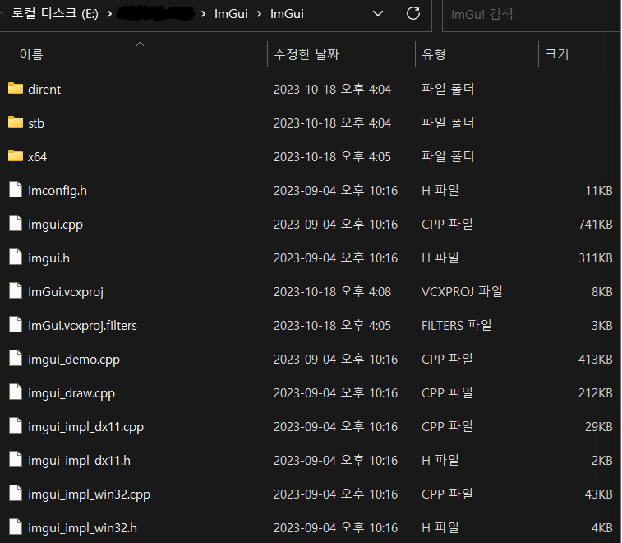Open the x64 folder icon
Screen dimensions: 622x543
(x=16, y=156)
